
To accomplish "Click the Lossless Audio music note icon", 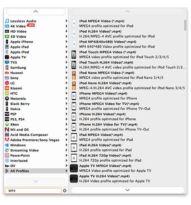I will tap(7, 21).
